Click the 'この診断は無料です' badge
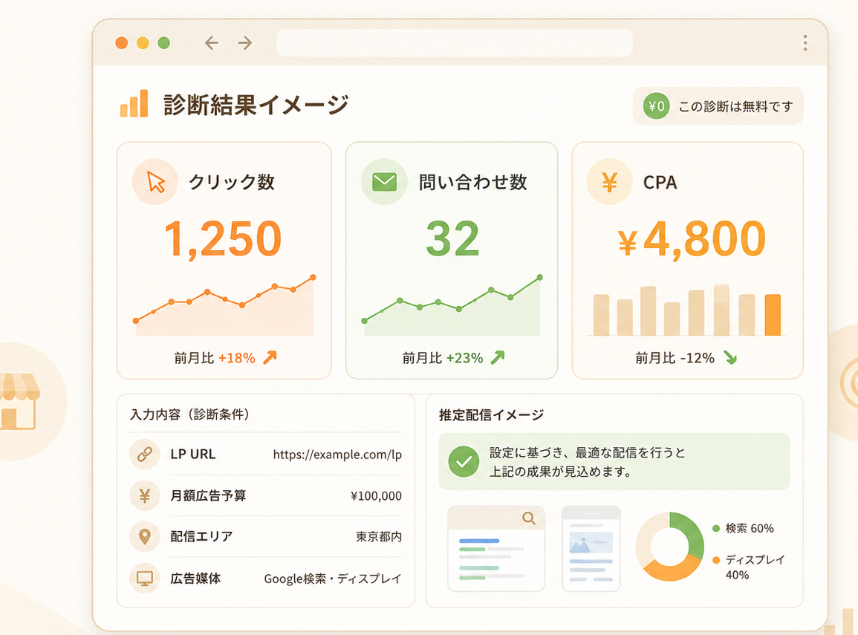 718,106
